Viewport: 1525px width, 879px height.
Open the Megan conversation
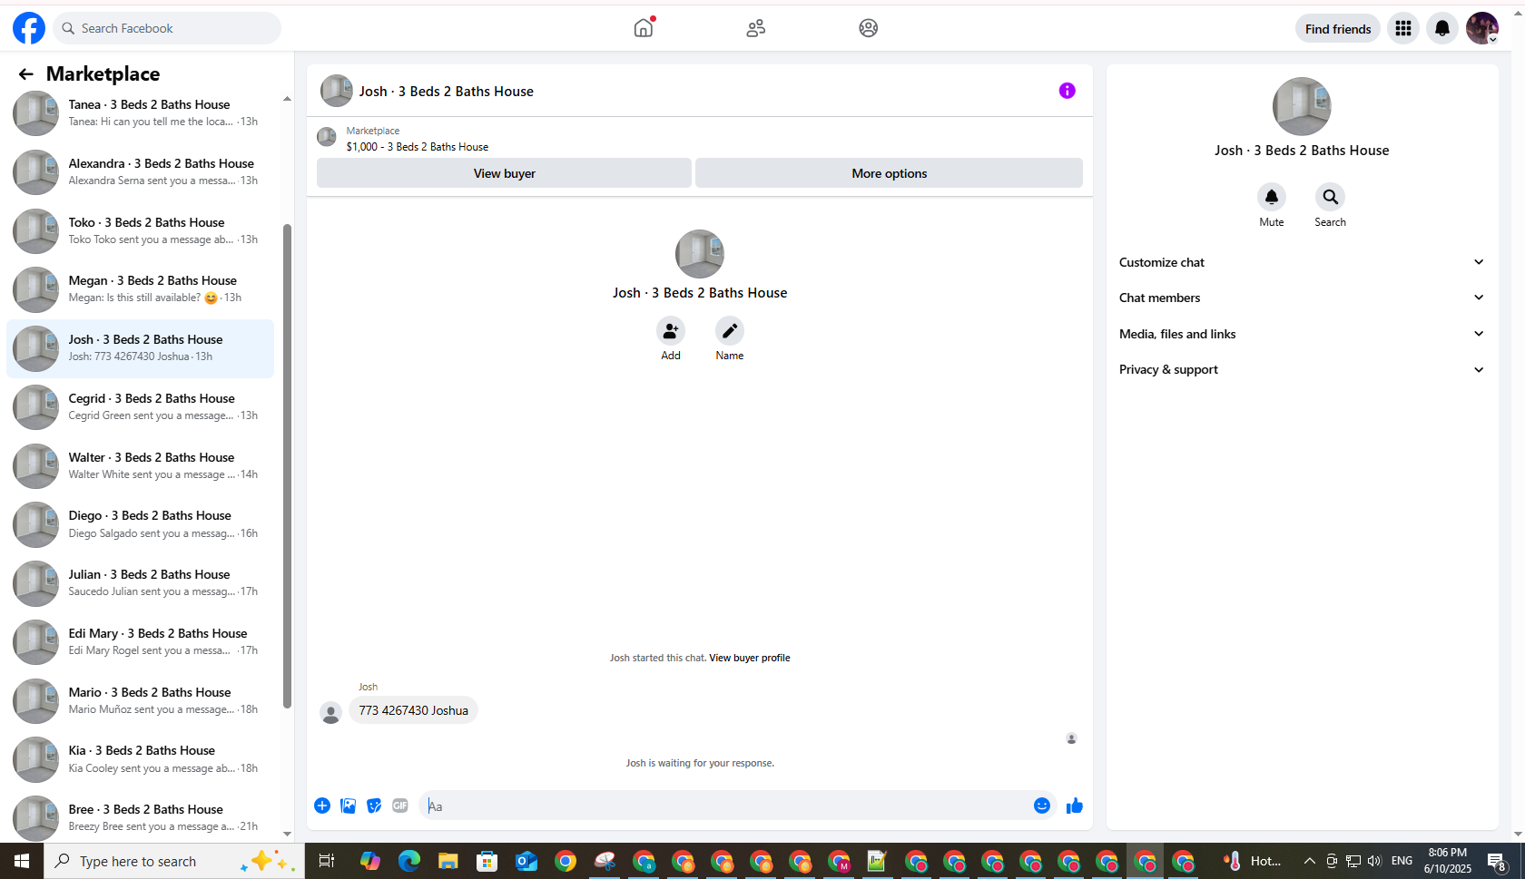coord(140,289)
